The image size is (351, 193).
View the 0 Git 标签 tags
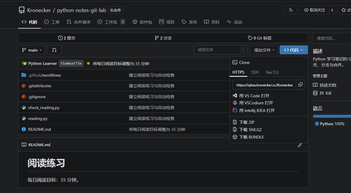point(260,38)
